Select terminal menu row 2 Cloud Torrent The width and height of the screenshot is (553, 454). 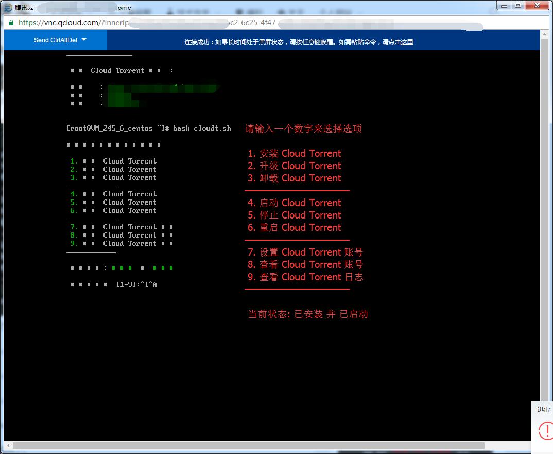pyautogui.click(x=113, y=169)
